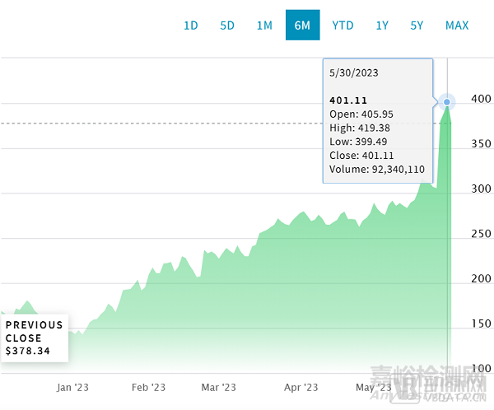Image resolution: width=494 pixels, height=410 pixels.
Task: Display full history with MAX
Action: [457, 25]
